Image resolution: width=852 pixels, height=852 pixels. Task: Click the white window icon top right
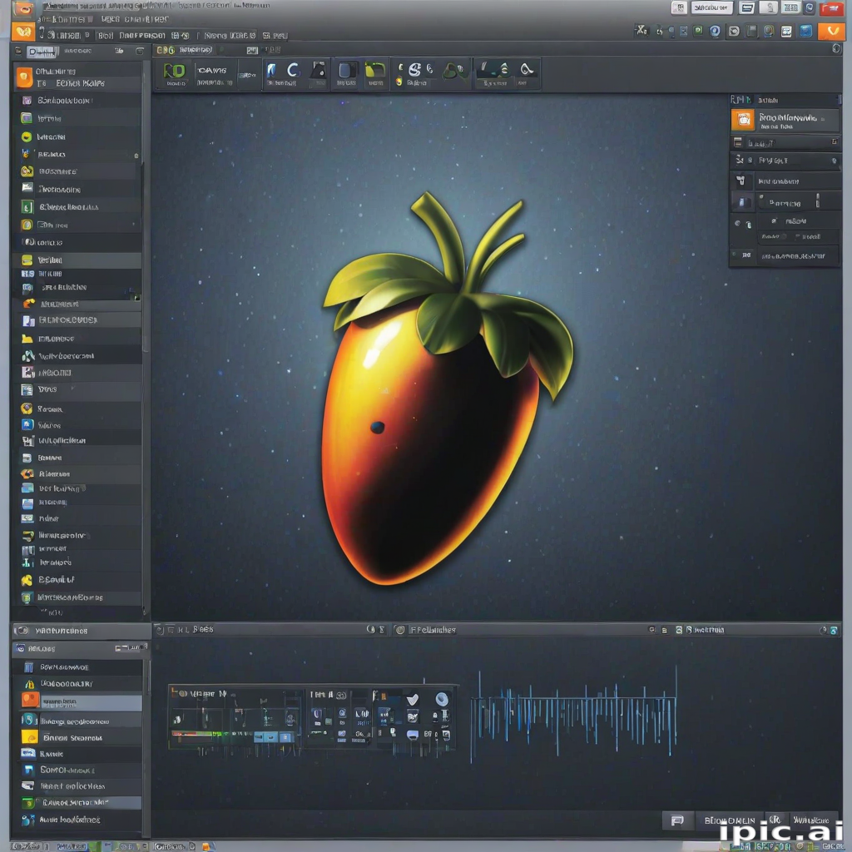(x=786, y=32)
